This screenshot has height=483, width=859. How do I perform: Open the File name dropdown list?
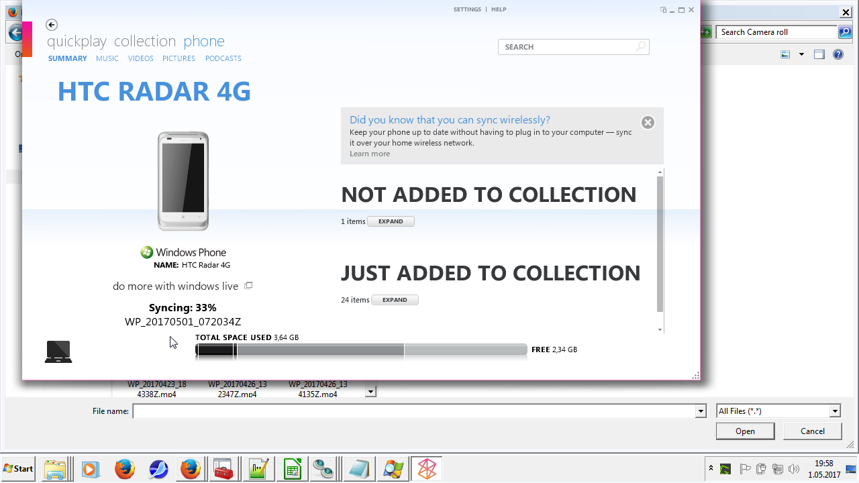(x=701, y=411)
